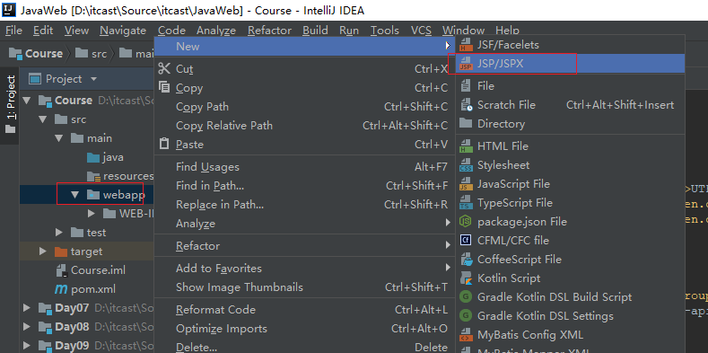The image size is (708, 353).
Task: Click the Course.iml file icon
Action: [62, 270]
